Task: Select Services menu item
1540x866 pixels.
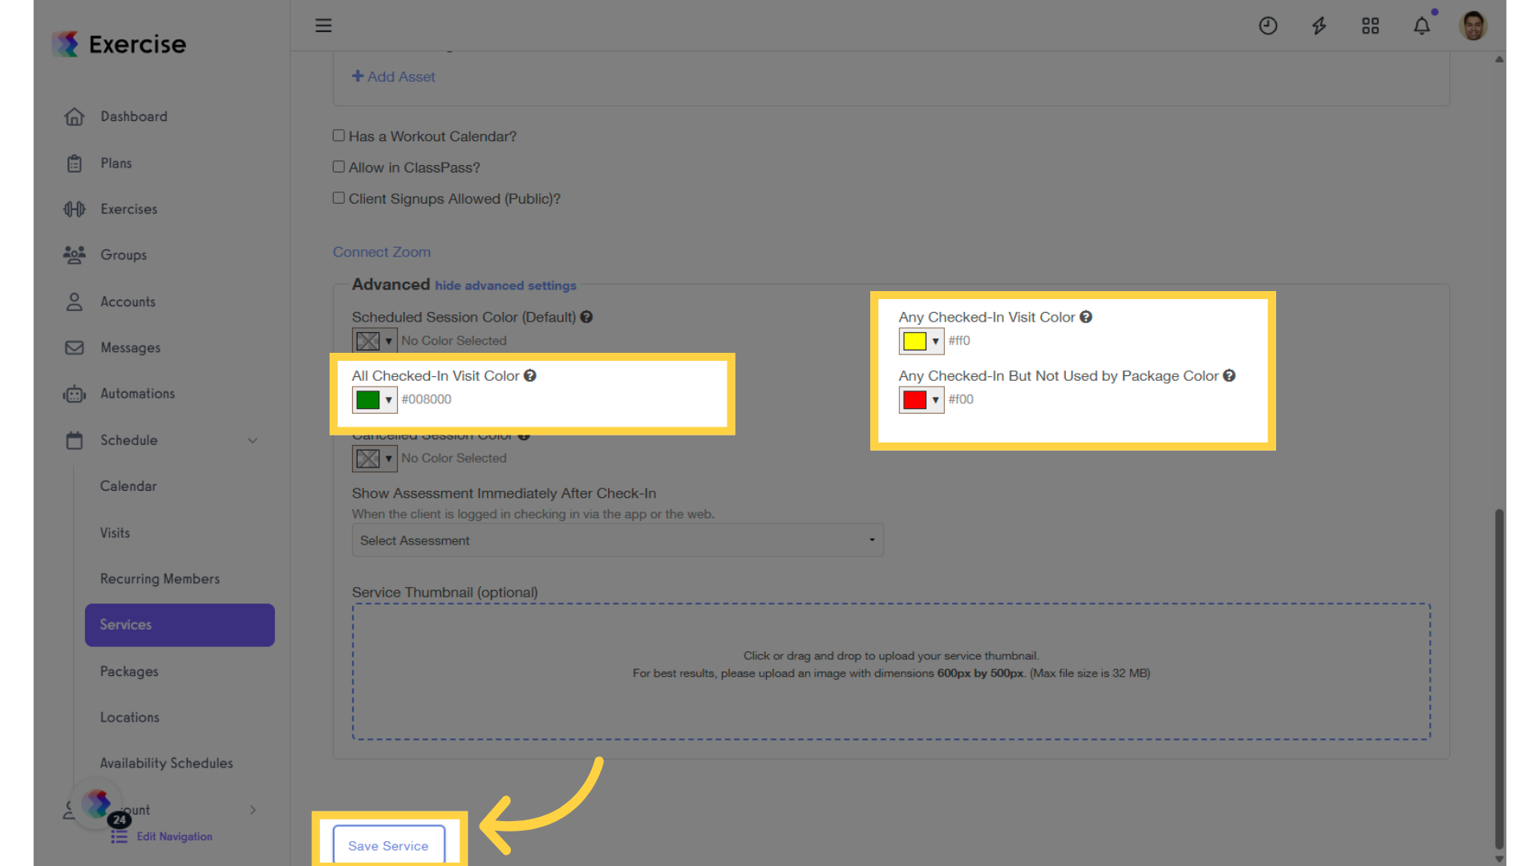Action: coord(180,625)
